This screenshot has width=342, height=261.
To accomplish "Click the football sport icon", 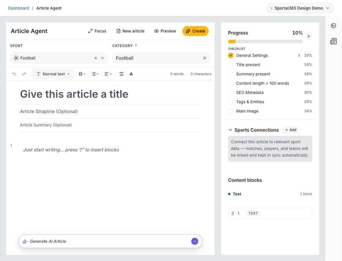I will point(16,58).
